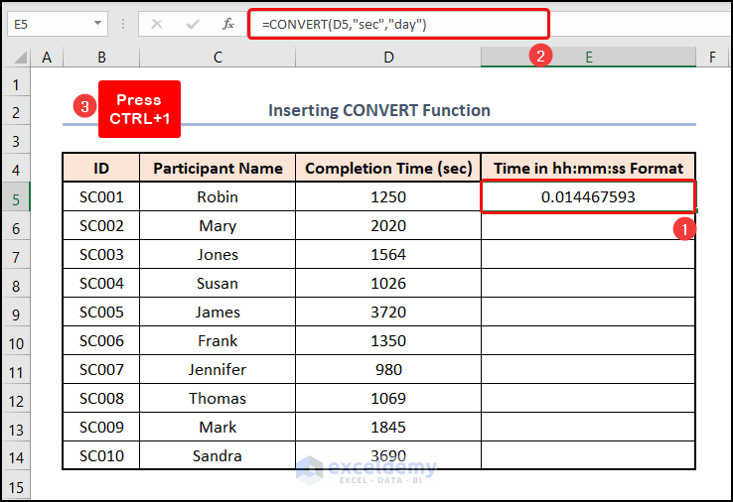Select row 15 header
The width and height of the screenshot is (733, 502).
(x=16, y=487)
